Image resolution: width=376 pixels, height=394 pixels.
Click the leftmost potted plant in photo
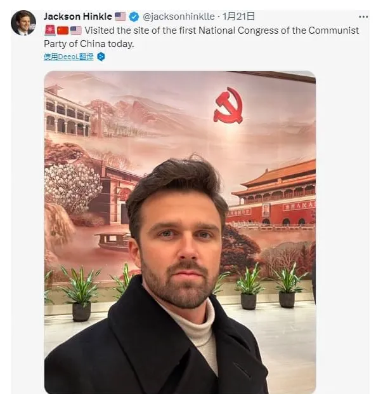pos(79,293)
